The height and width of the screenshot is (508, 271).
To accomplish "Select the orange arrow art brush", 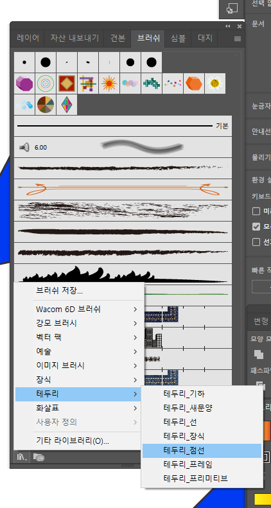I will pyautogui.click(x=123, y=189).
